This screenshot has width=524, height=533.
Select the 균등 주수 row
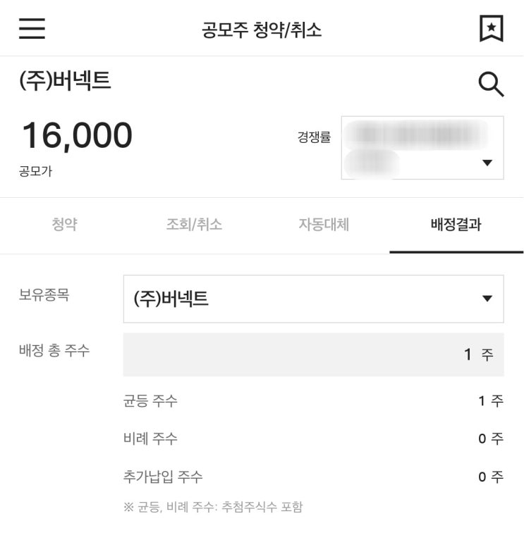(313, 401)
